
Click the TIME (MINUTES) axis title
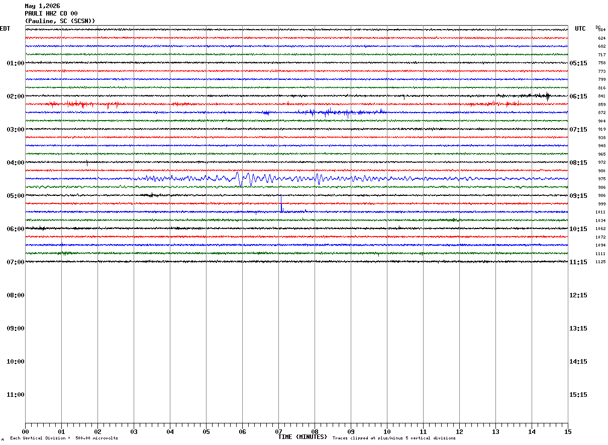pyautogui.click(x=302, y=437)
